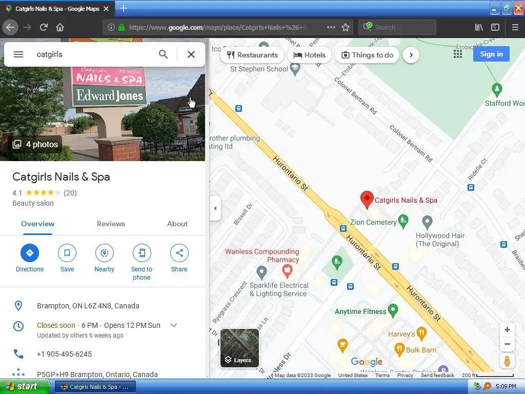Expand the opening hours dropdown
The image size is (525, 394).
coord(174,325)
